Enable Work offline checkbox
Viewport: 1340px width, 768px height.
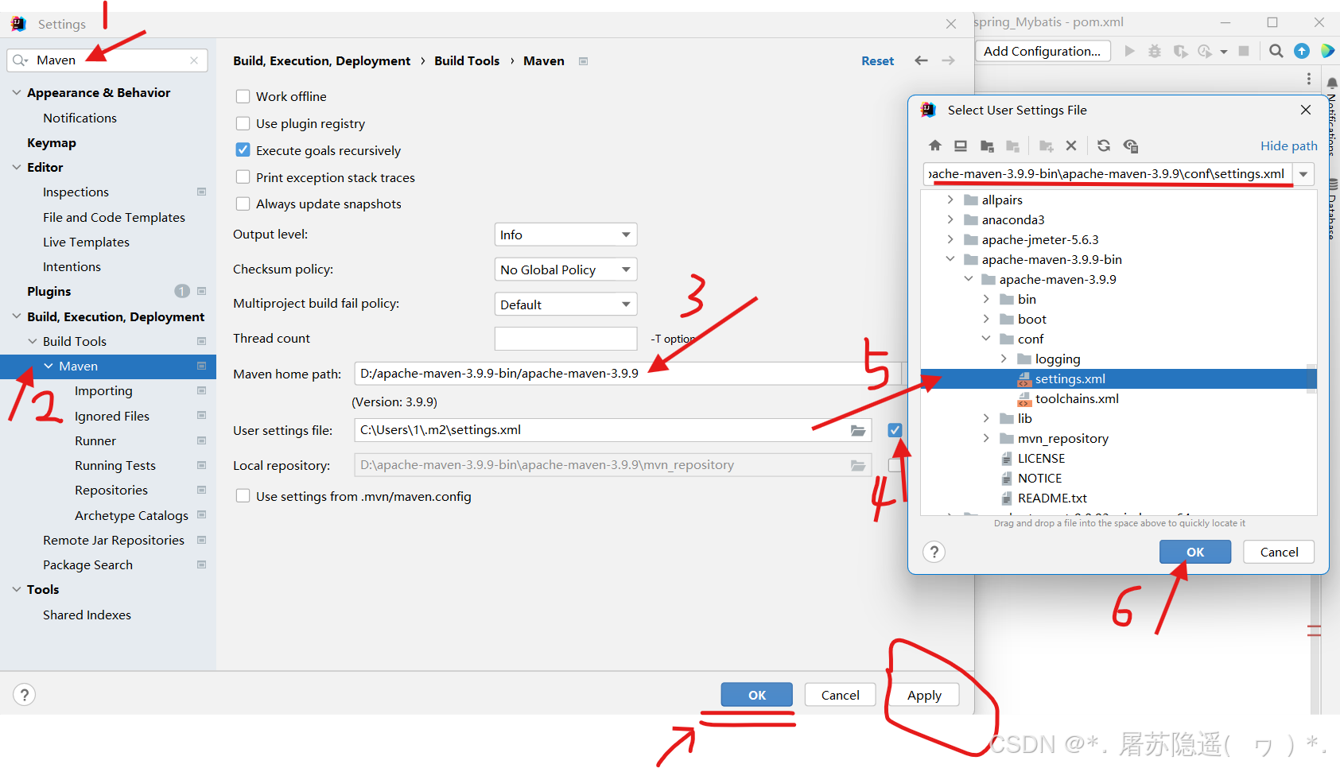(243, 96)
